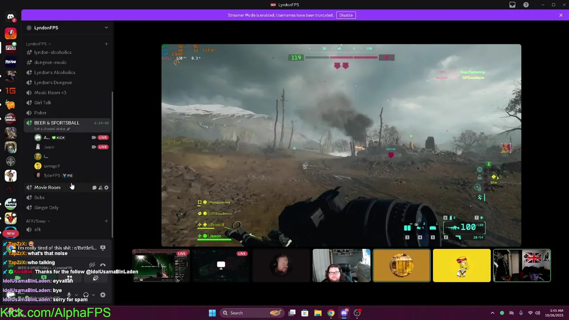Toggle microphone mute

pyautogui.click(x=69, y=295)
